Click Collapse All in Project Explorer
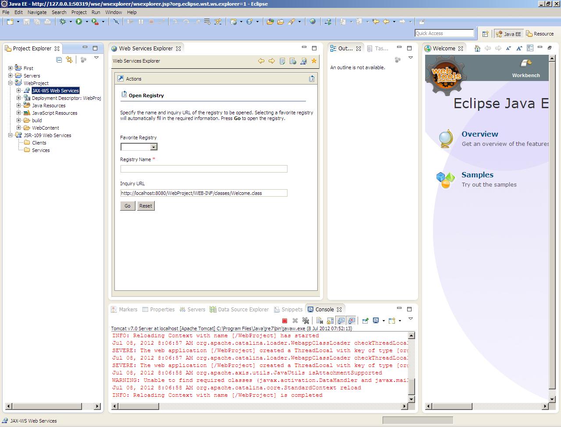 pyautogui.click(x=59, y=60)
